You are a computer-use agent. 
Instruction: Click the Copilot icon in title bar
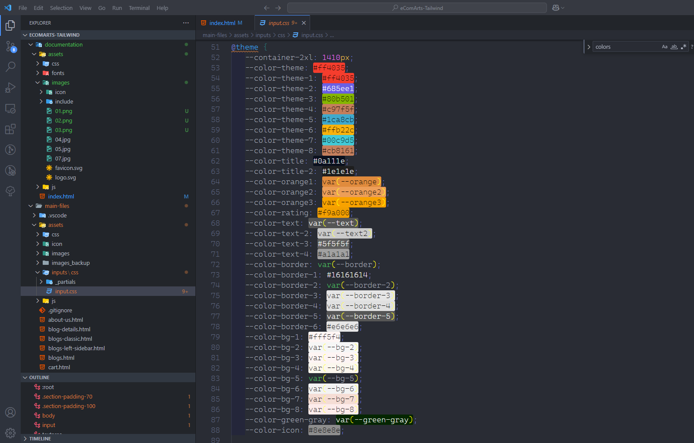(x=556, y=8)
